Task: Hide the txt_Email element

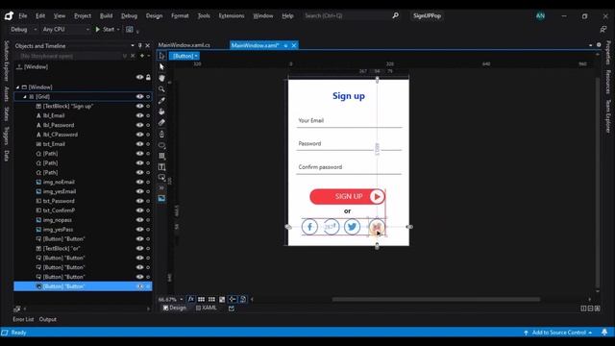Action: coord(139,144)
